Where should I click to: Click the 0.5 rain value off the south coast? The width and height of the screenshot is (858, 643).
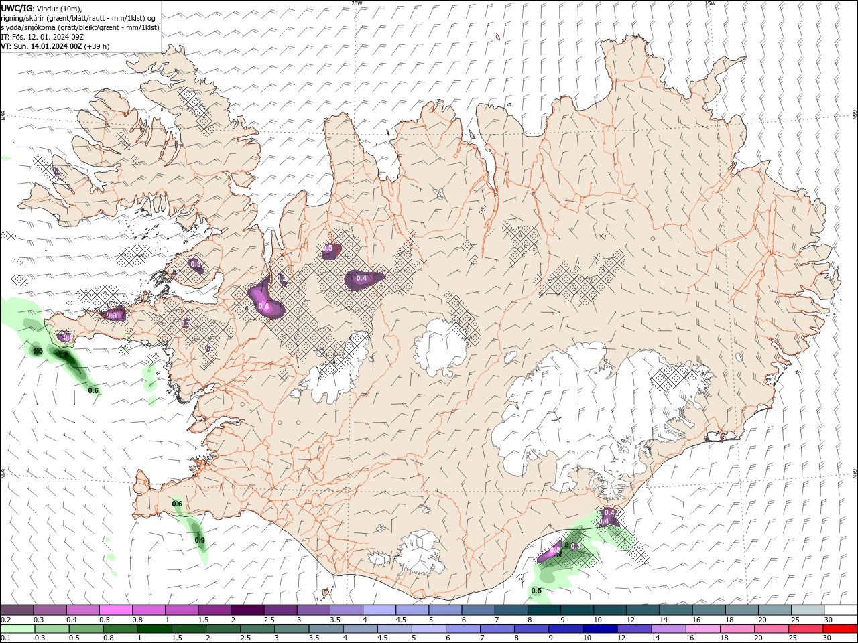[536, 591]
